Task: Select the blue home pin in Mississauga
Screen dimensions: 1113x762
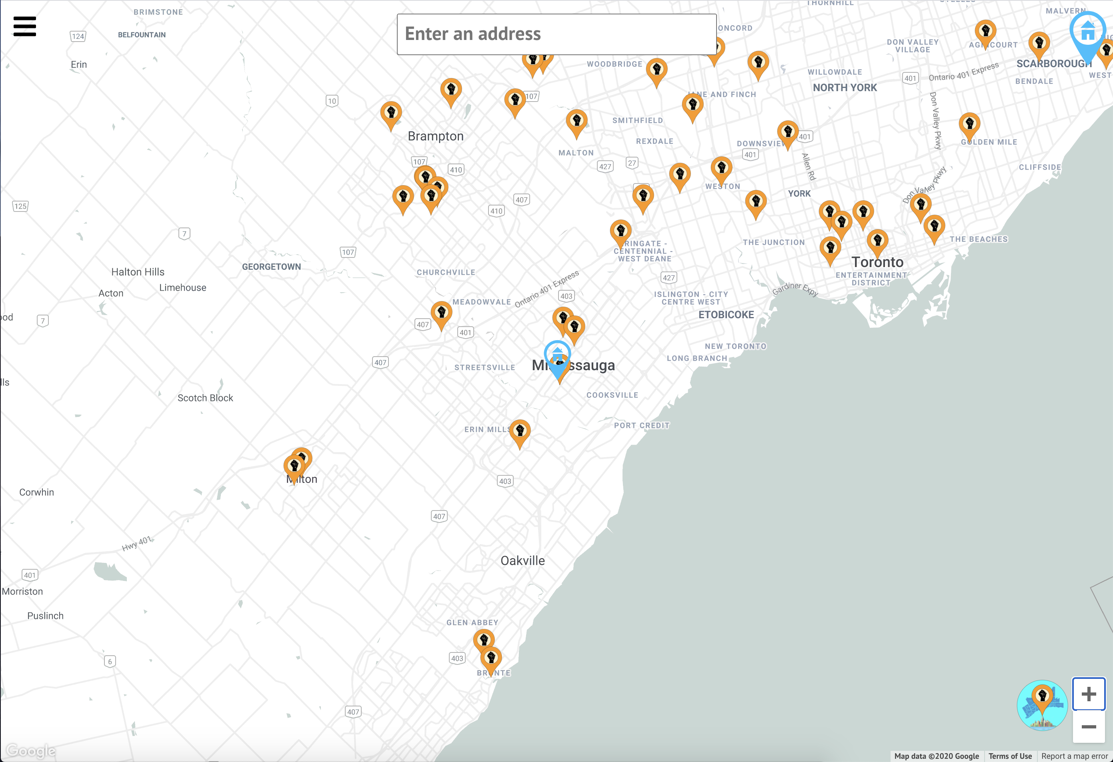Action: click(x=557, y=355)
